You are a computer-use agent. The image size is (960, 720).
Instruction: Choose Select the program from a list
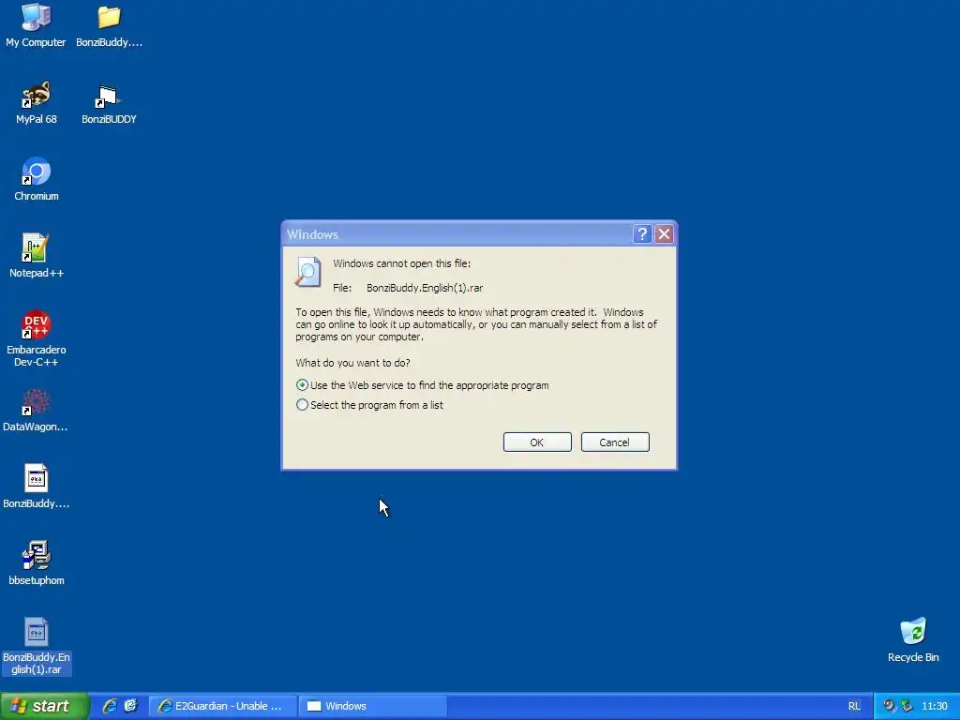pos(369,405)
